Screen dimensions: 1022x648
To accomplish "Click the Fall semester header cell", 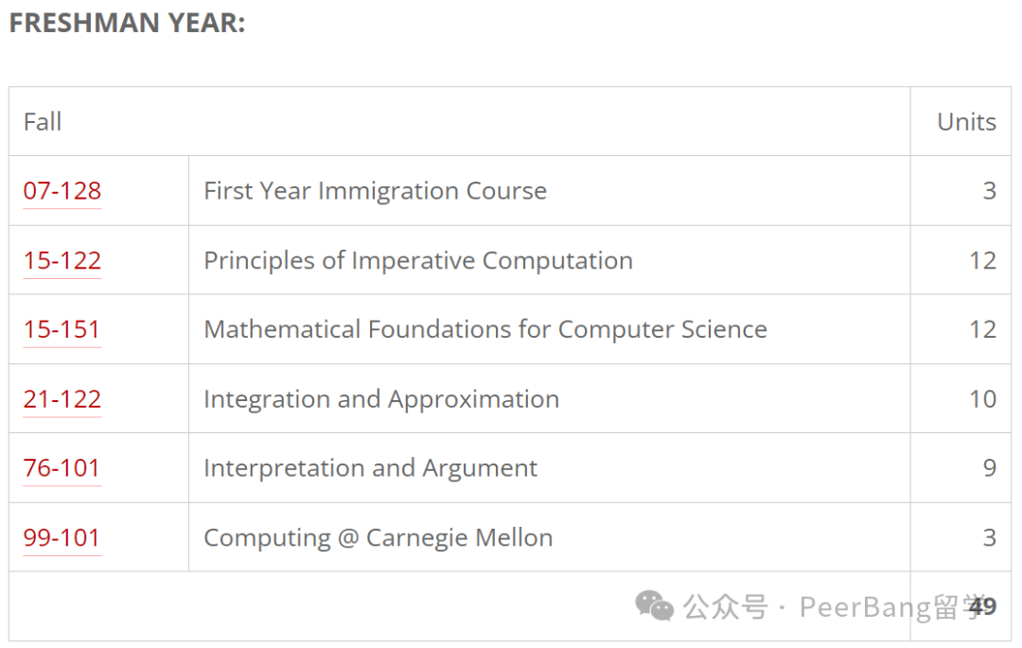I will coord(459,122).
